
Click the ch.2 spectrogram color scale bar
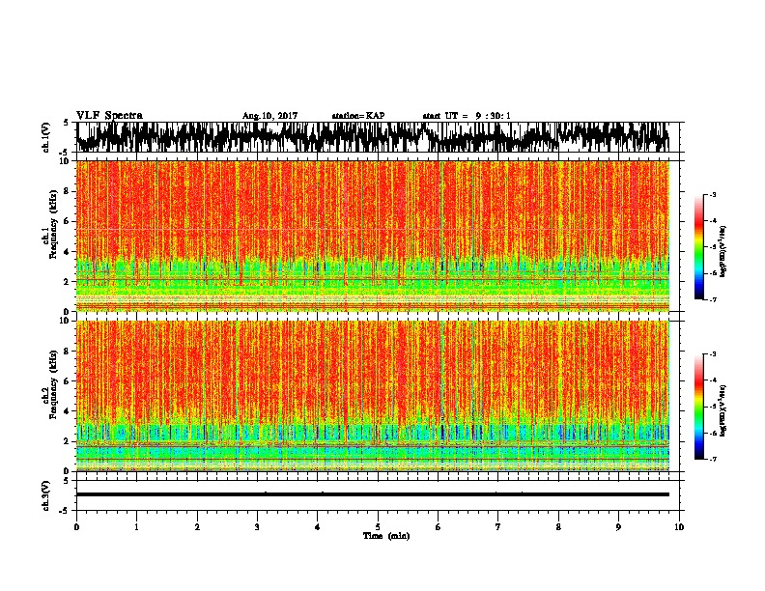coord(699,407)
